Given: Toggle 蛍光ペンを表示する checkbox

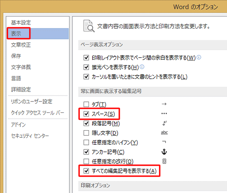Looking at the screenshot, I should tap(86, 67).
